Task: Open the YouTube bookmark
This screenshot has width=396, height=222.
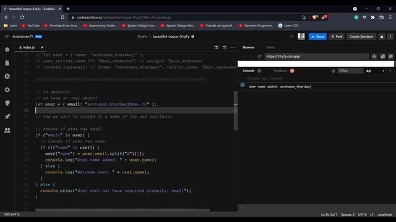Action: (x=30, y=26)
